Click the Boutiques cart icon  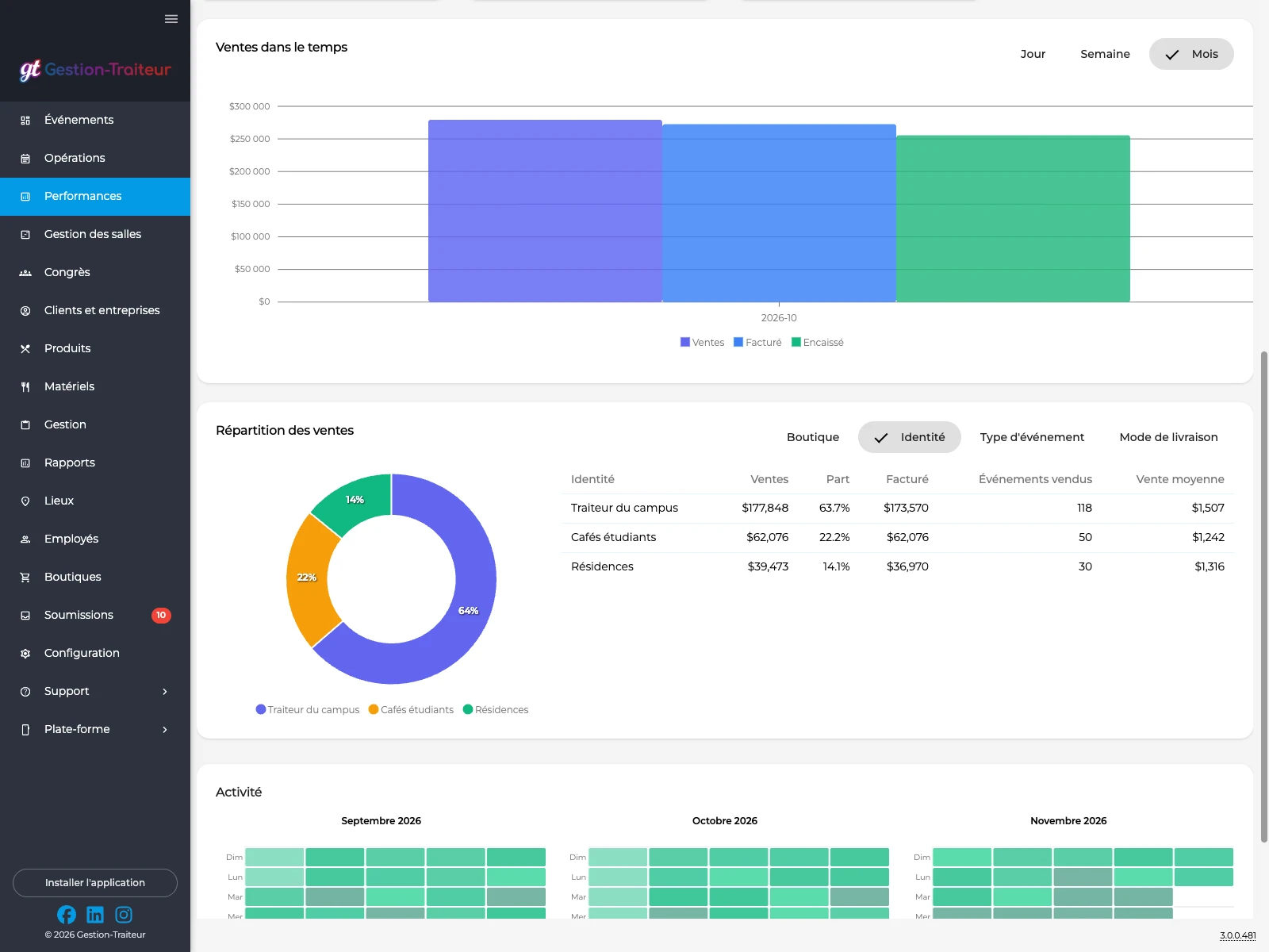coord(25,577)
